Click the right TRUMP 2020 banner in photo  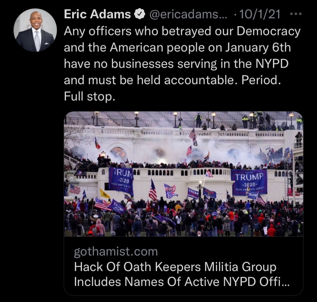coord(249,182)
